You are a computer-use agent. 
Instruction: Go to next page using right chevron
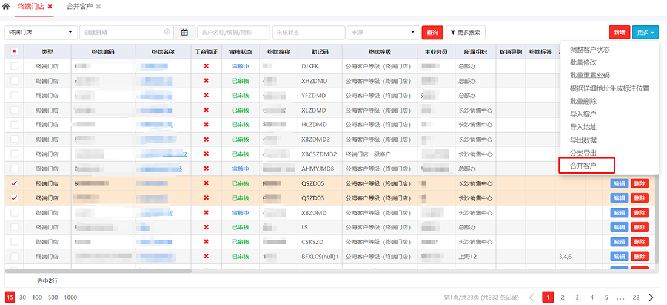pyautogui.click(x=651, y=297)
